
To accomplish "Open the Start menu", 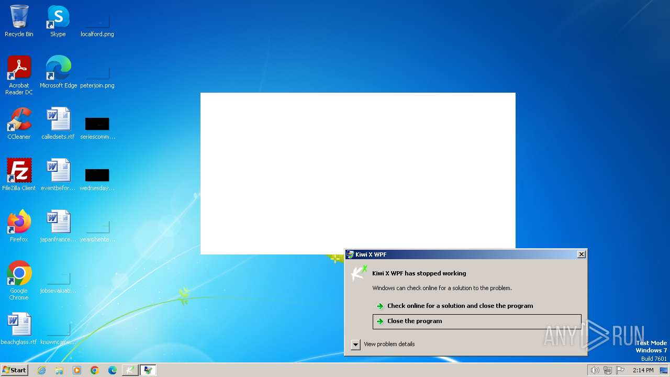I will 14,370.
